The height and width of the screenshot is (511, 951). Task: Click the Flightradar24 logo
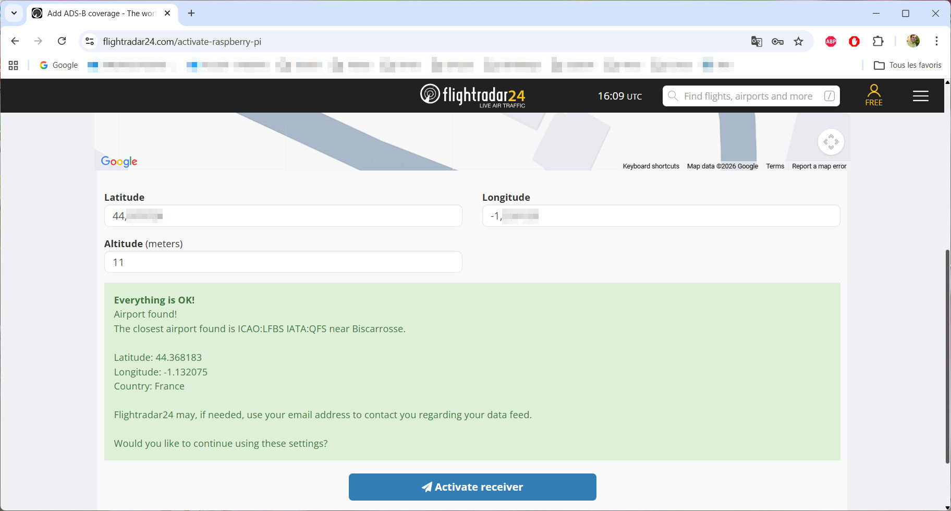pyautogui.click(x=472, y=95)
